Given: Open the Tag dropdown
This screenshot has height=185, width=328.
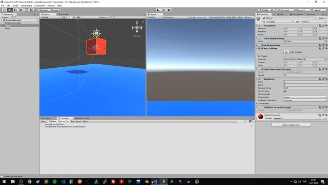Looking at the screenshot, I should tap(279, 22).
